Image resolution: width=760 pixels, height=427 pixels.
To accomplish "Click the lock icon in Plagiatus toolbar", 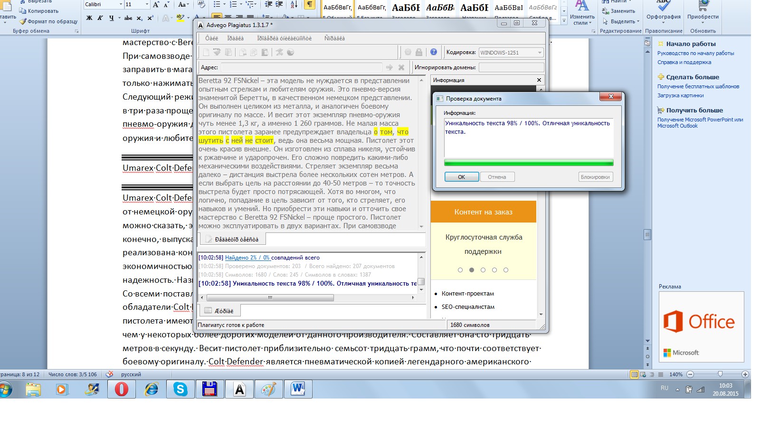I will [x=419, y=52].
